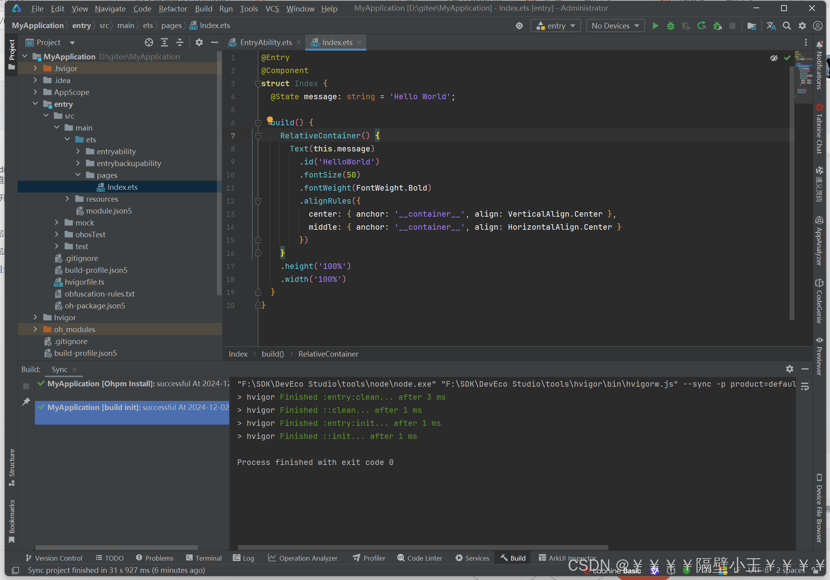Click the green Run play button
Viewport: 830px width, 580px height.
click(x=655, y=26)
